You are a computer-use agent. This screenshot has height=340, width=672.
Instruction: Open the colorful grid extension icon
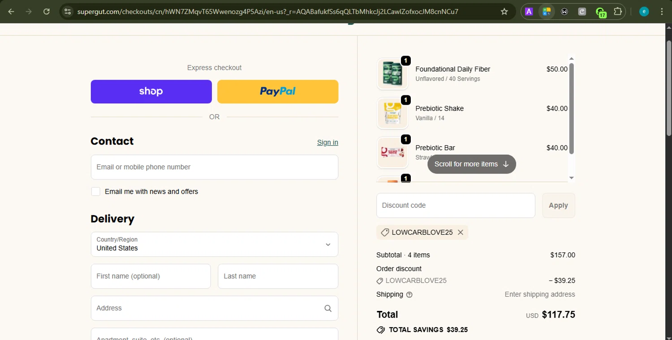click(x=547, y=12)
